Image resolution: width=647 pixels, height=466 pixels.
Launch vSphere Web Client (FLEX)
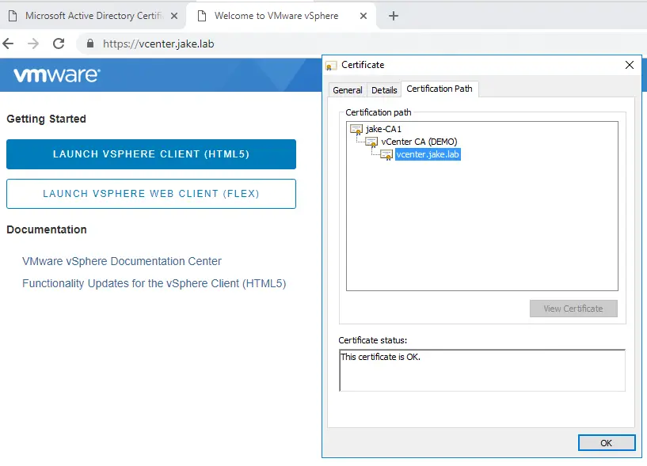click(151, 194)
